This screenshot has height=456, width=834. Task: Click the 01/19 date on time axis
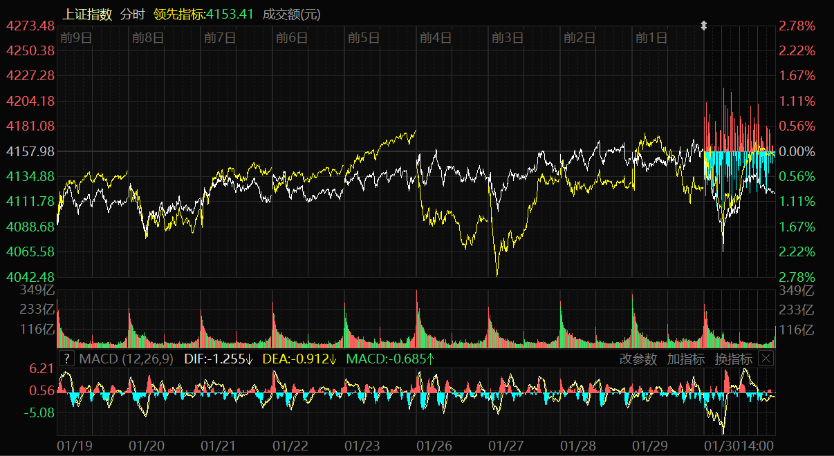pyautogui.click(x=73, y=446)
